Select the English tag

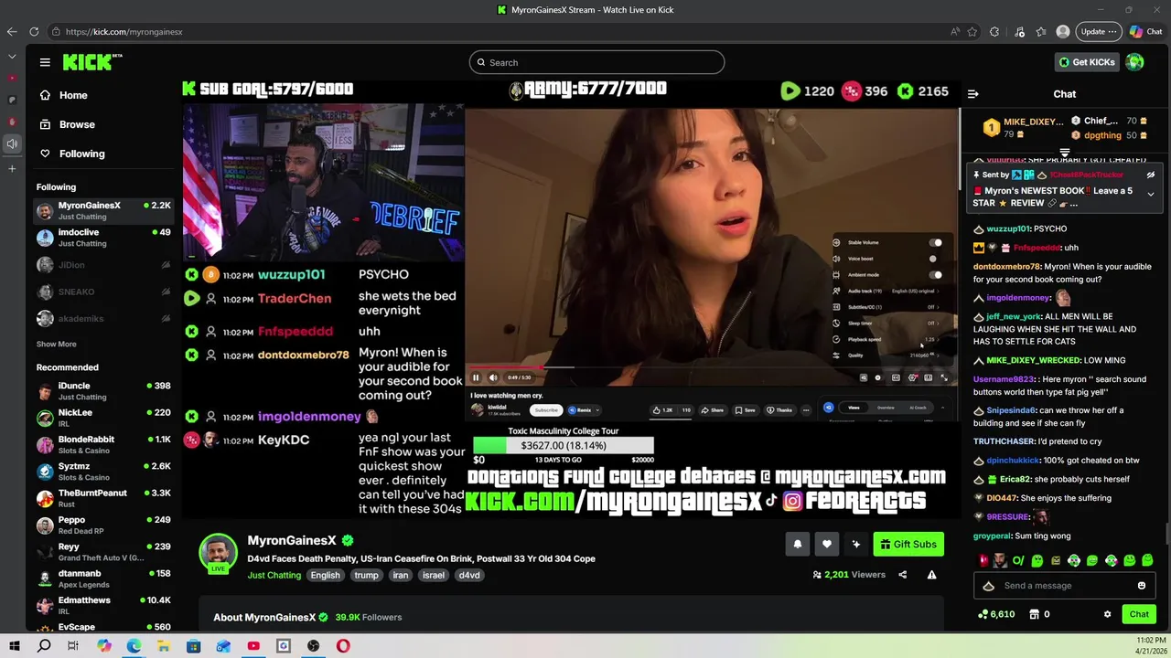point(325,575)
